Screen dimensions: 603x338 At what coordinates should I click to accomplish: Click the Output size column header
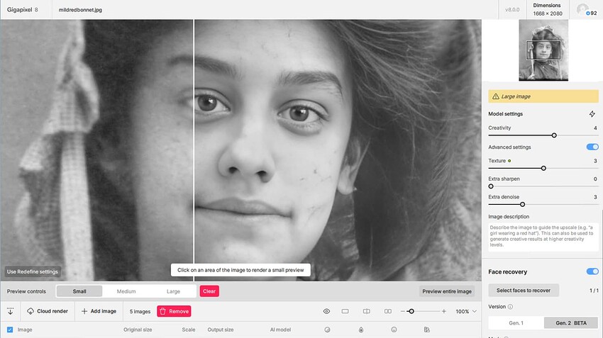point(221,329)
